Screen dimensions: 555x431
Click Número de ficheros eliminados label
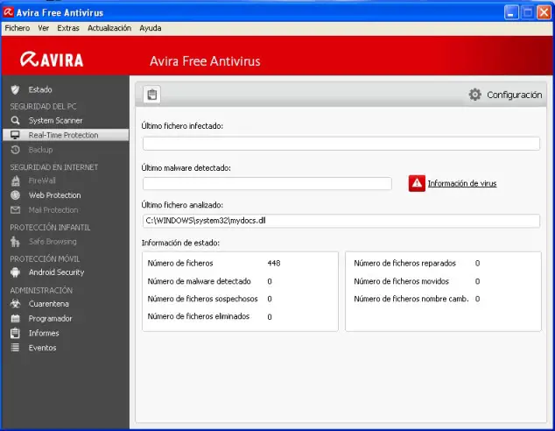click(199, 316)
